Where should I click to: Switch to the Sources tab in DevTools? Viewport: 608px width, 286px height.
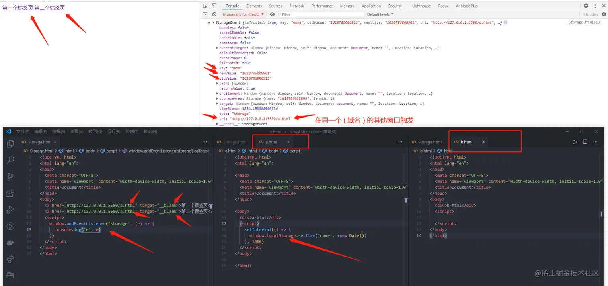coord(275,6)
